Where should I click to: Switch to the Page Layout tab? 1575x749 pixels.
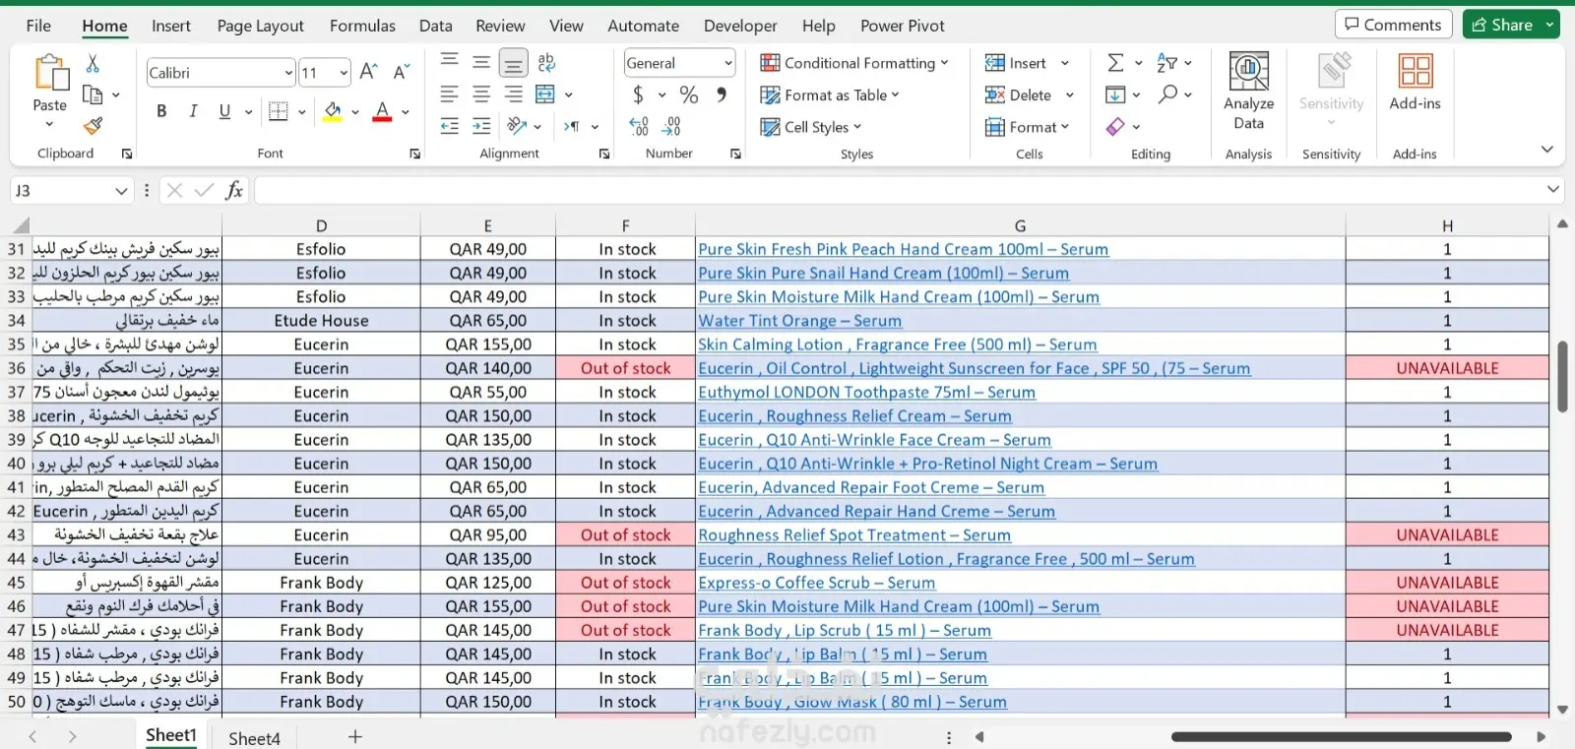coord(260,26)
